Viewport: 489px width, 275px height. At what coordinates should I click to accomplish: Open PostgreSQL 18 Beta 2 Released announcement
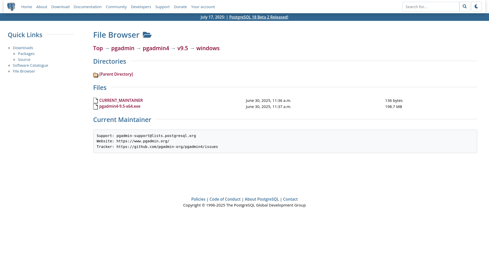(x=259, y=17)
